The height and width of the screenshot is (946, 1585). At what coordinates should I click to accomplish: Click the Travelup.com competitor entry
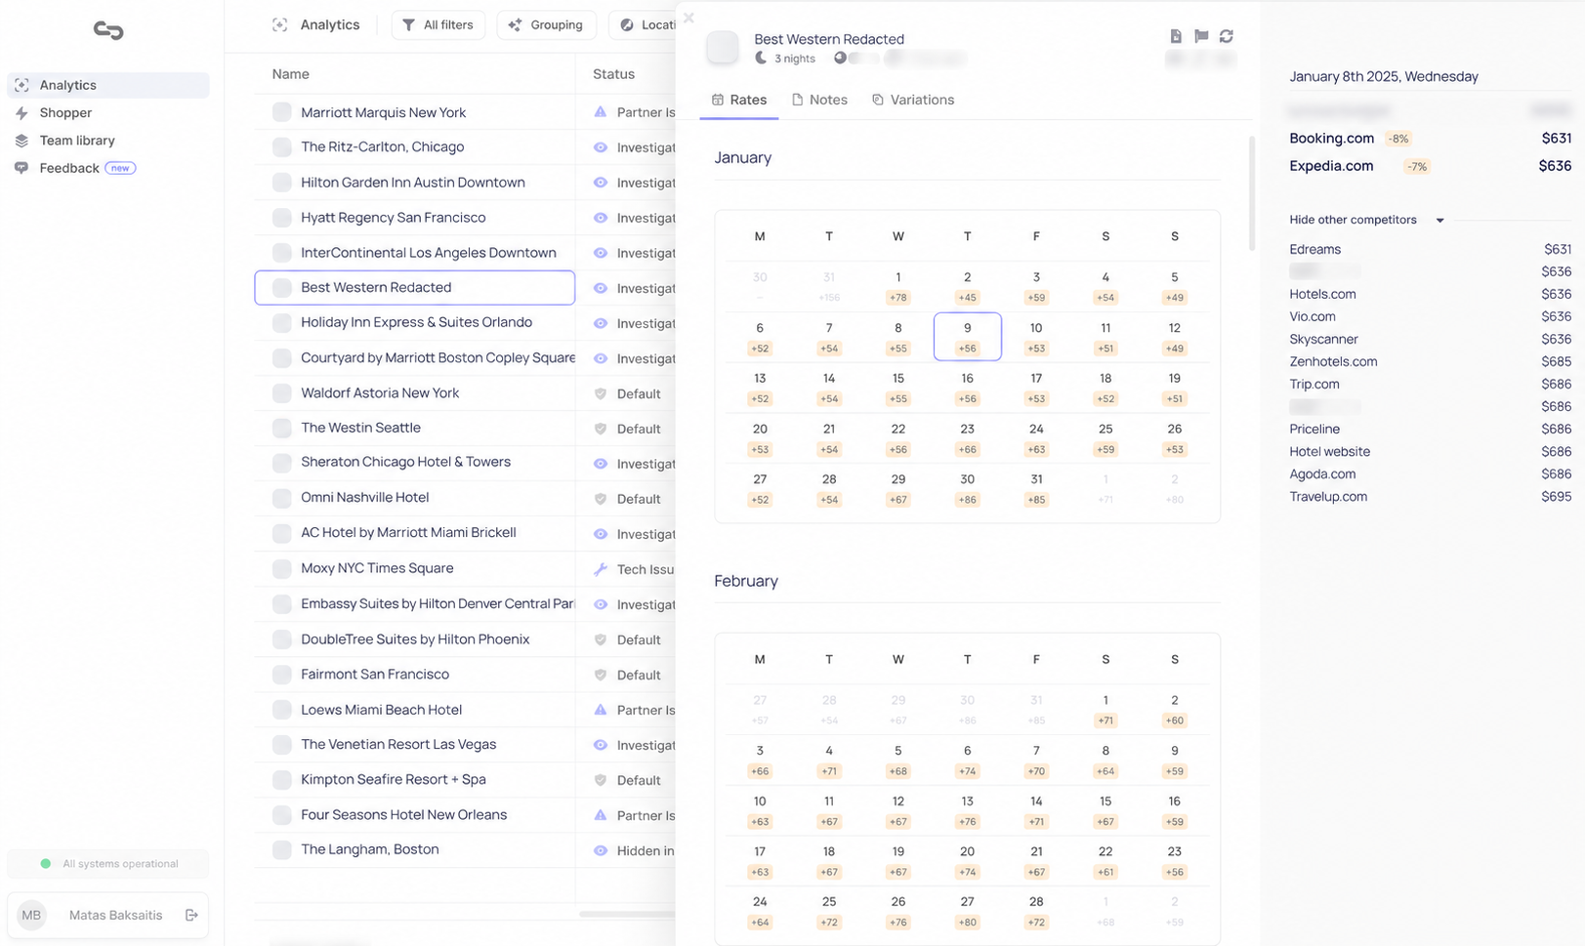pos(1430,496)
